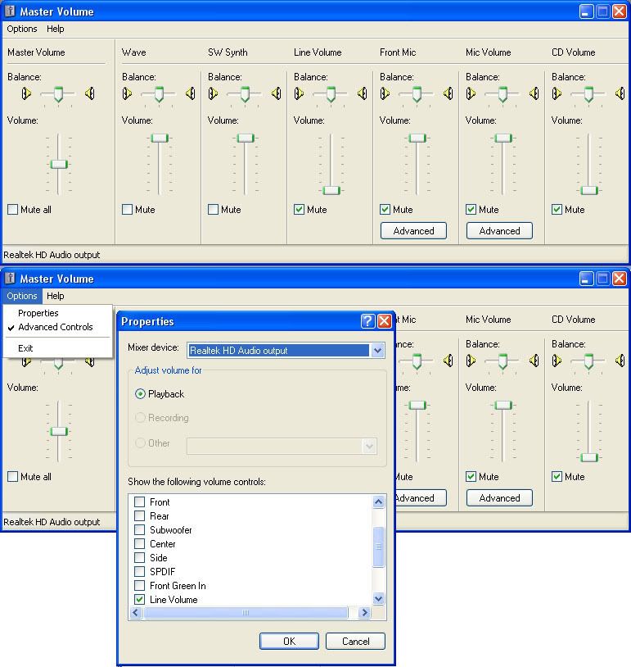Click the question mark help icon in Properties
This screenshot has width=631, height=667.
coord(367,321)
